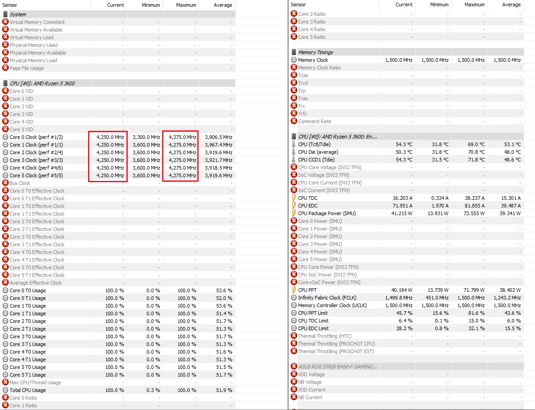Select the ASUS ROG STRIX B450-F GAMING group header
This screenshot has width=535, height=410.
pos(337,367)
